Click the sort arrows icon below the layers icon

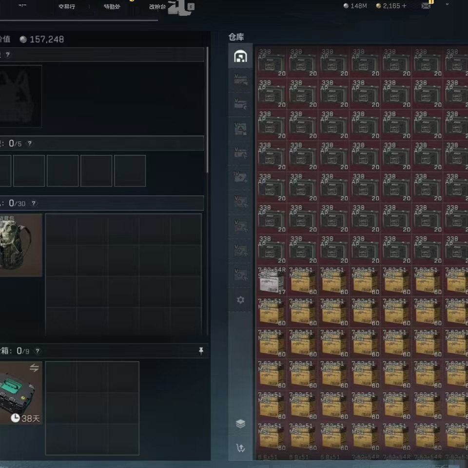pos(240,448)
